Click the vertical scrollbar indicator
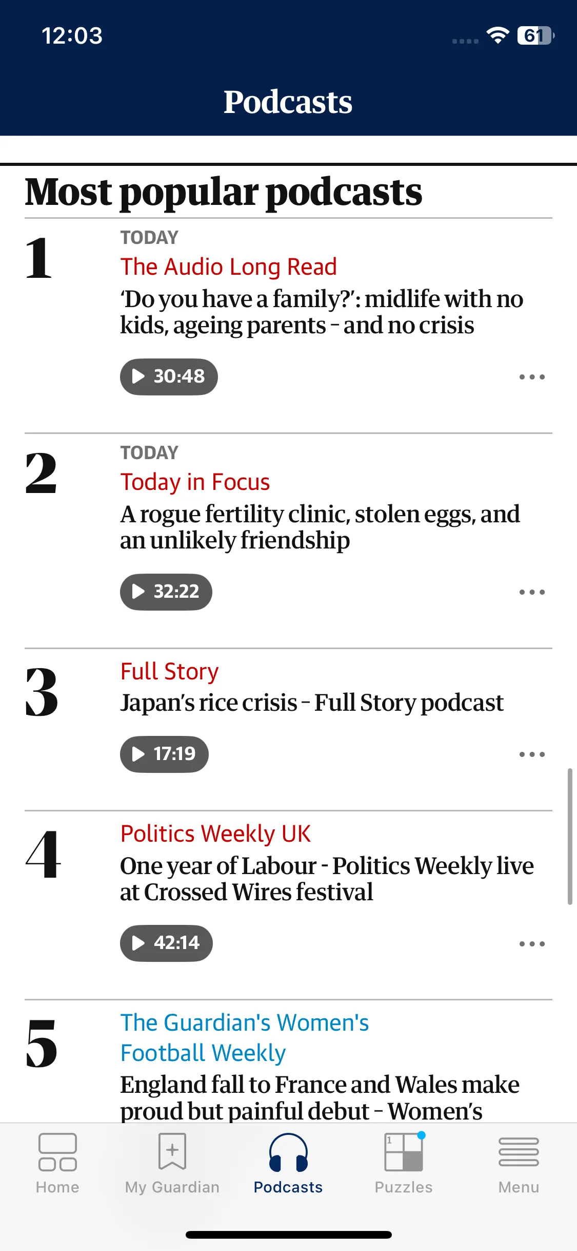This screenshot has width=577, height=1251. tap(570, 836)
